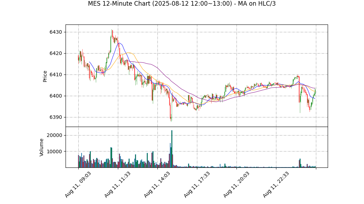364x204 pixels.
Task: Click the "Aug 11, 22:33" time label
Action: click(x=276, y=184)
